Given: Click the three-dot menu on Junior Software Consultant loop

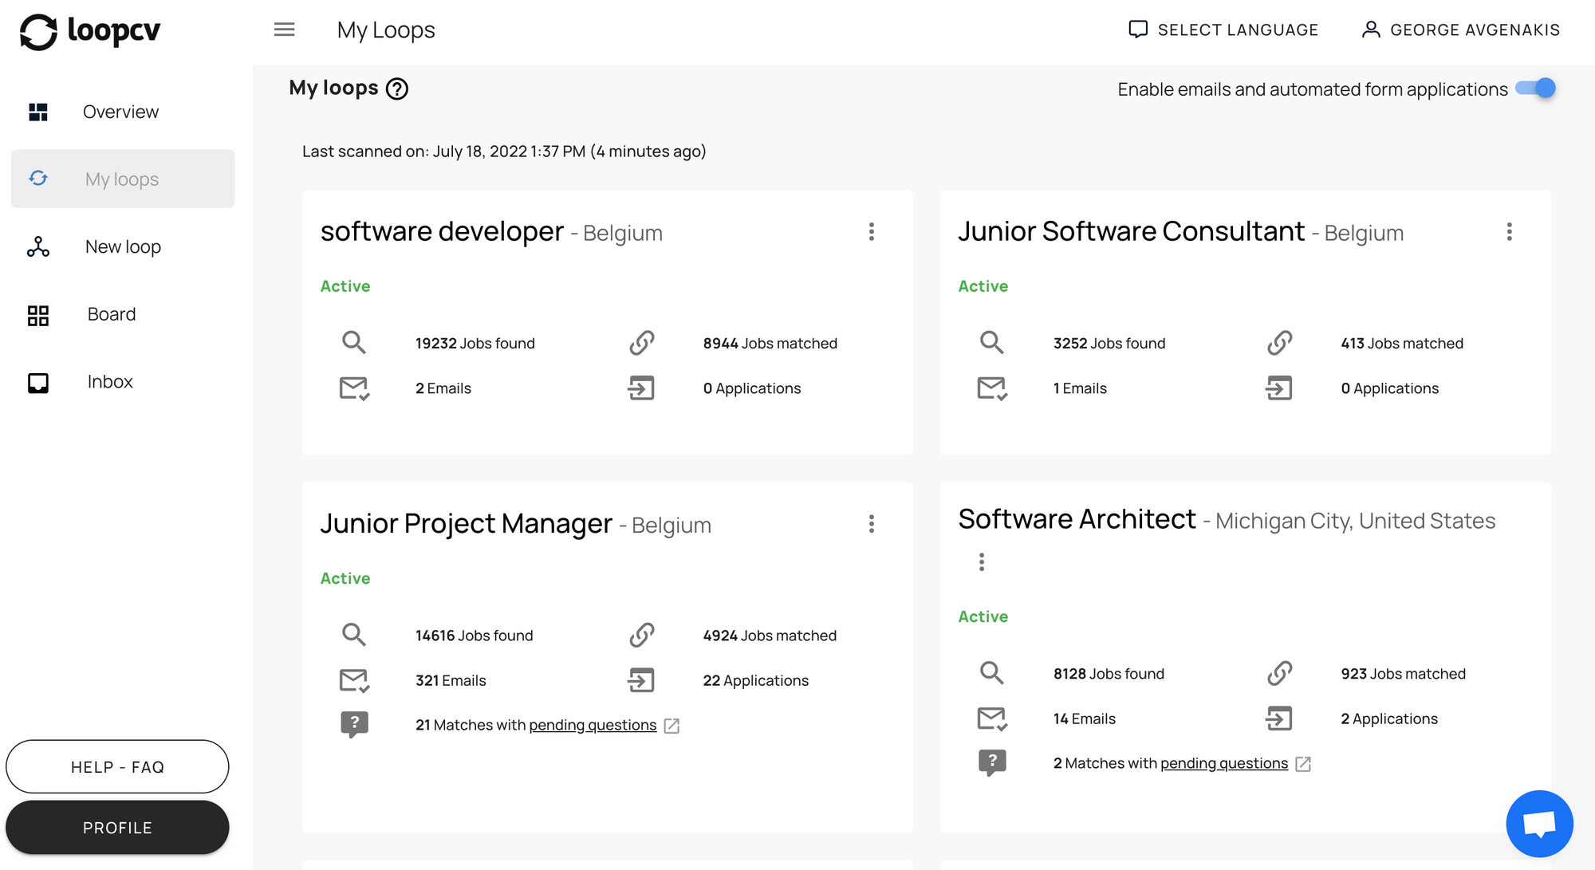Looking at the screenshot, I should click(x=1510, y=231).
